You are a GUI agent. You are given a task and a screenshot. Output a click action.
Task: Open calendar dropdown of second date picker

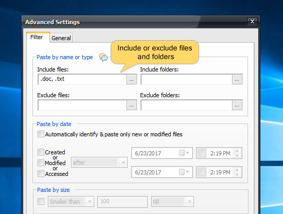click(184, 172)
